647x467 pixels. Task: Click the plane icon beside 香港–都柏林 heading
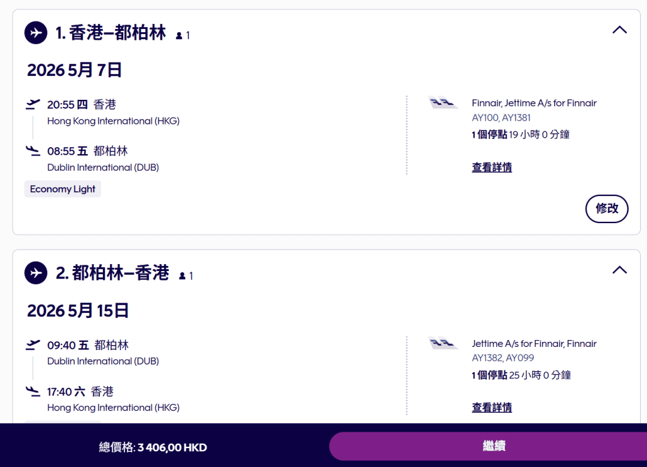pyautogui.click(x=36, y=33)
